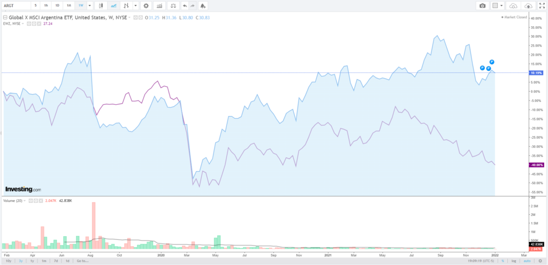Open the compare symbols scales icon
This screenshot has width=548, height=265.
[x=173, y=5]
